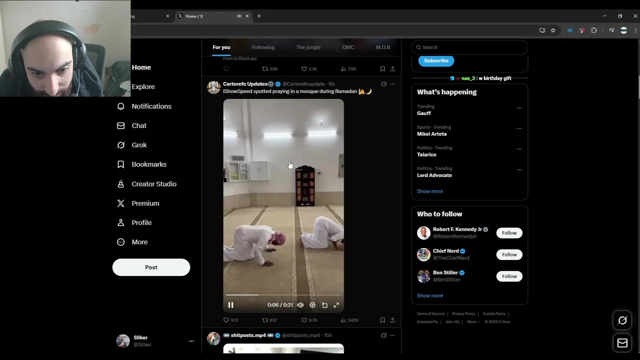Show more under Who to follow
Viewport: 640px width, 360px height.
[430, 295]
